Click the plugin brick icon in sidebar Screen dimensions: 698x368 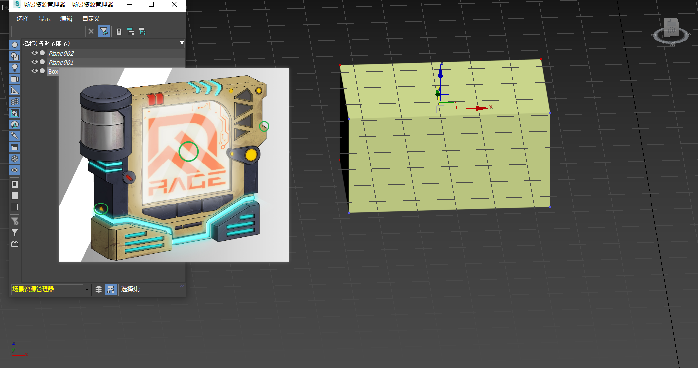click(x=15, y=244)
